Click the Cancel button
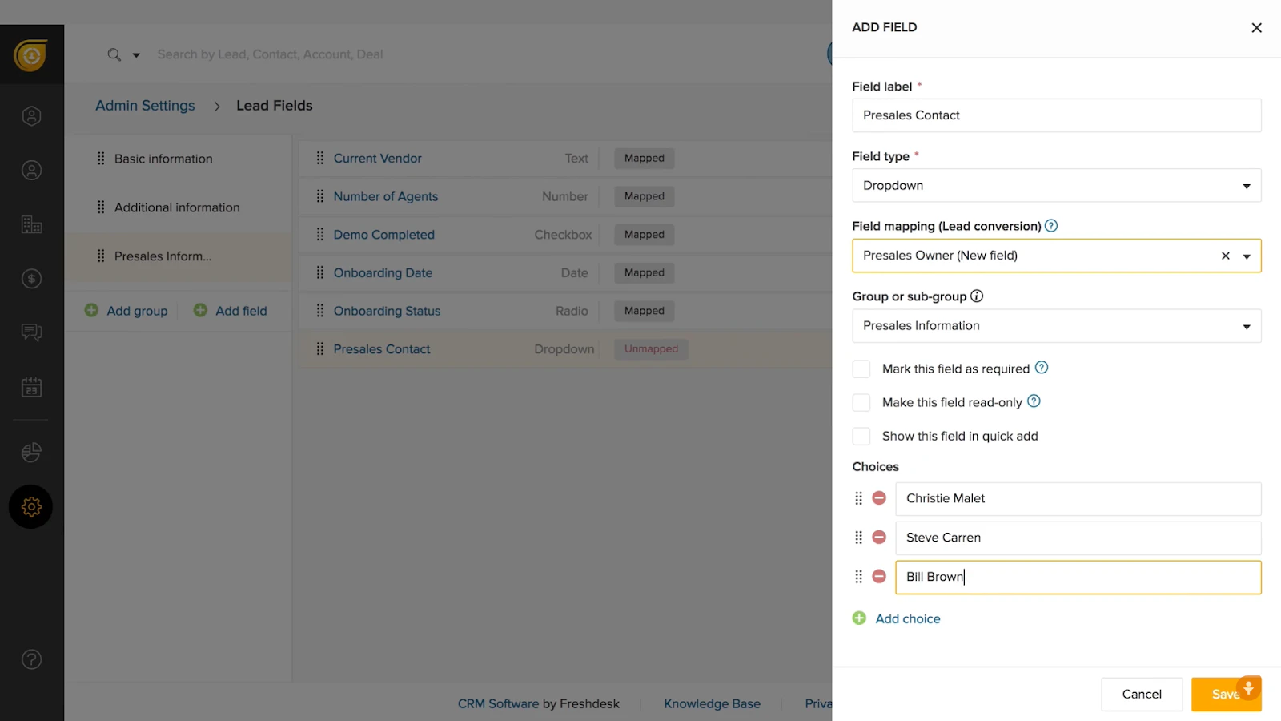This screenshot has width=1281, height=721. tap(1142, 695)
